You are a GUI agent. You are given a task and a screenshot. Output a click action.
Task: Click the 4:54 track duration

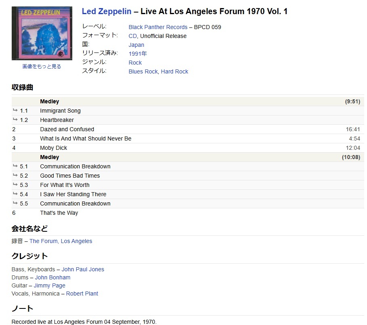(354, 138)
